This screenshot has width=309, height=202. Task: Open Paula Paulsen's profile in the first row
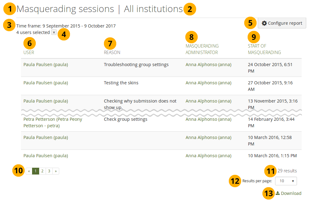(x=46, y=65)
